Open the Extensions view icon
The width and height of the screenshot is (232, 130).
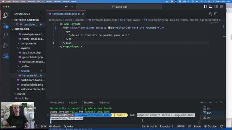5,55
